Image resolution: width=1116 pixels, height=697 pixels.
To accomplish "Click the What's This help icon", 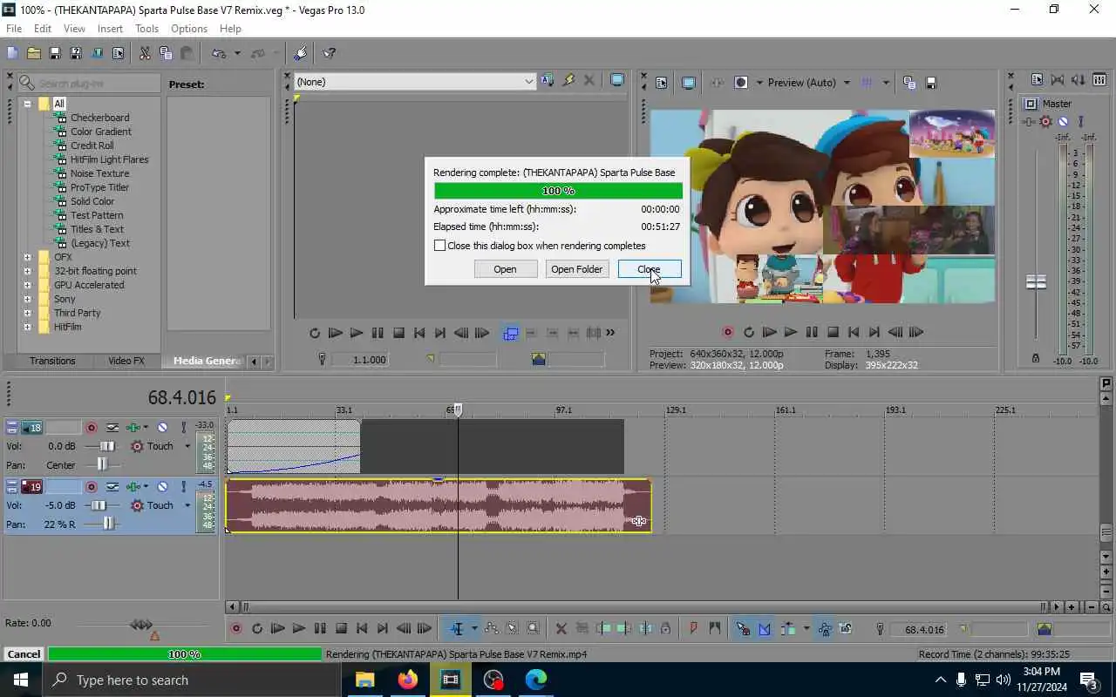I will 330,53.
